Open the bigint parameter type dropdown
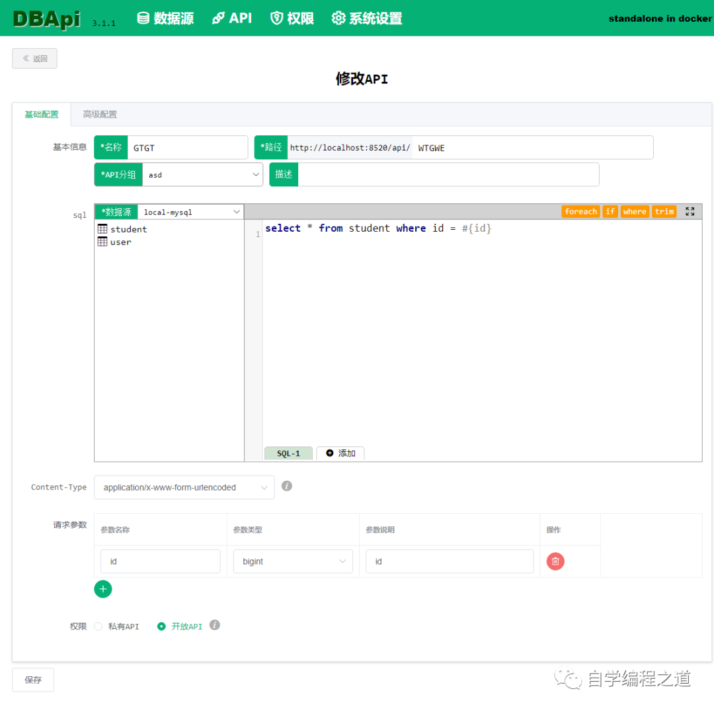 (293, 561)
